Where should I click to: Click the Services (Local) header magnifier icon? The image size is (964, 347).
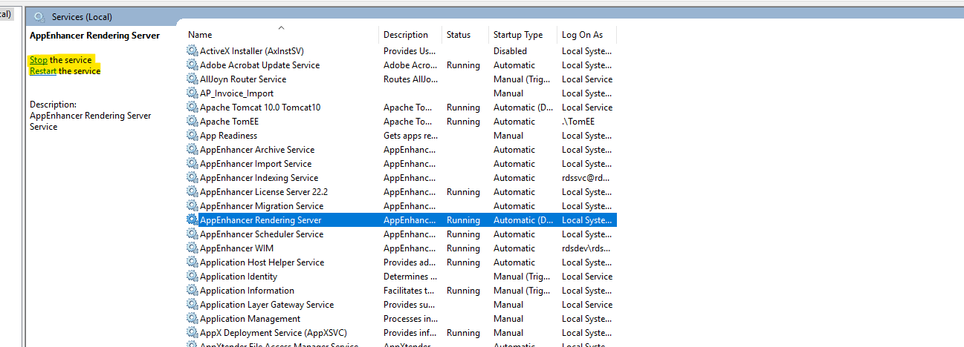click(x=39, y=16)
